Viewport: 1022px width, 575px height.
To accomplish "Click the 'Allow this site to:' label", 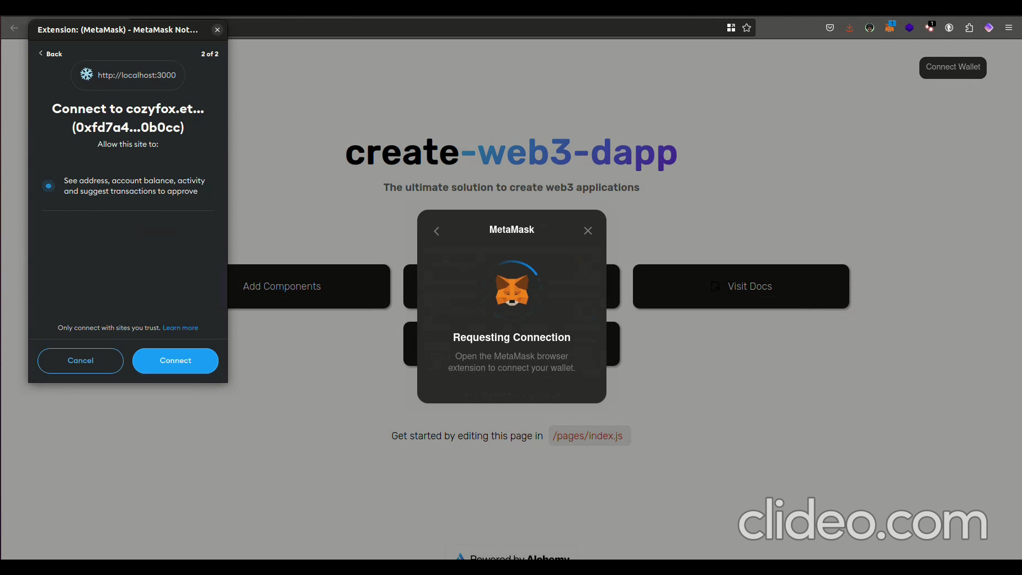I will (128, 144).
